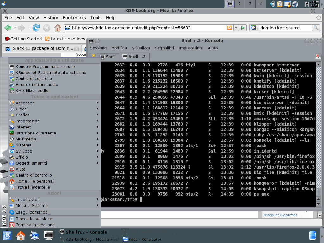Click Getting Started bookmark
Viewport: 324px width, 243px height.
tap(23, 39)
